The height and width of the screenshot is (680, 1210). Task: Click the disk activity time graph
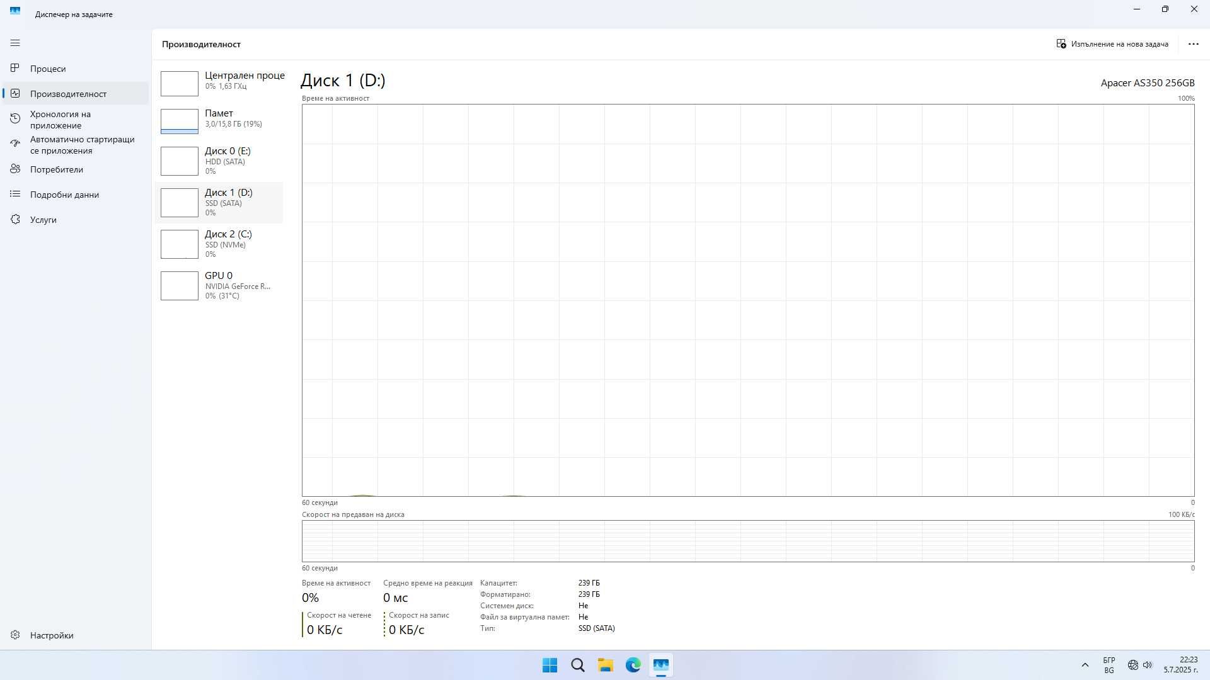coord(748,300)
